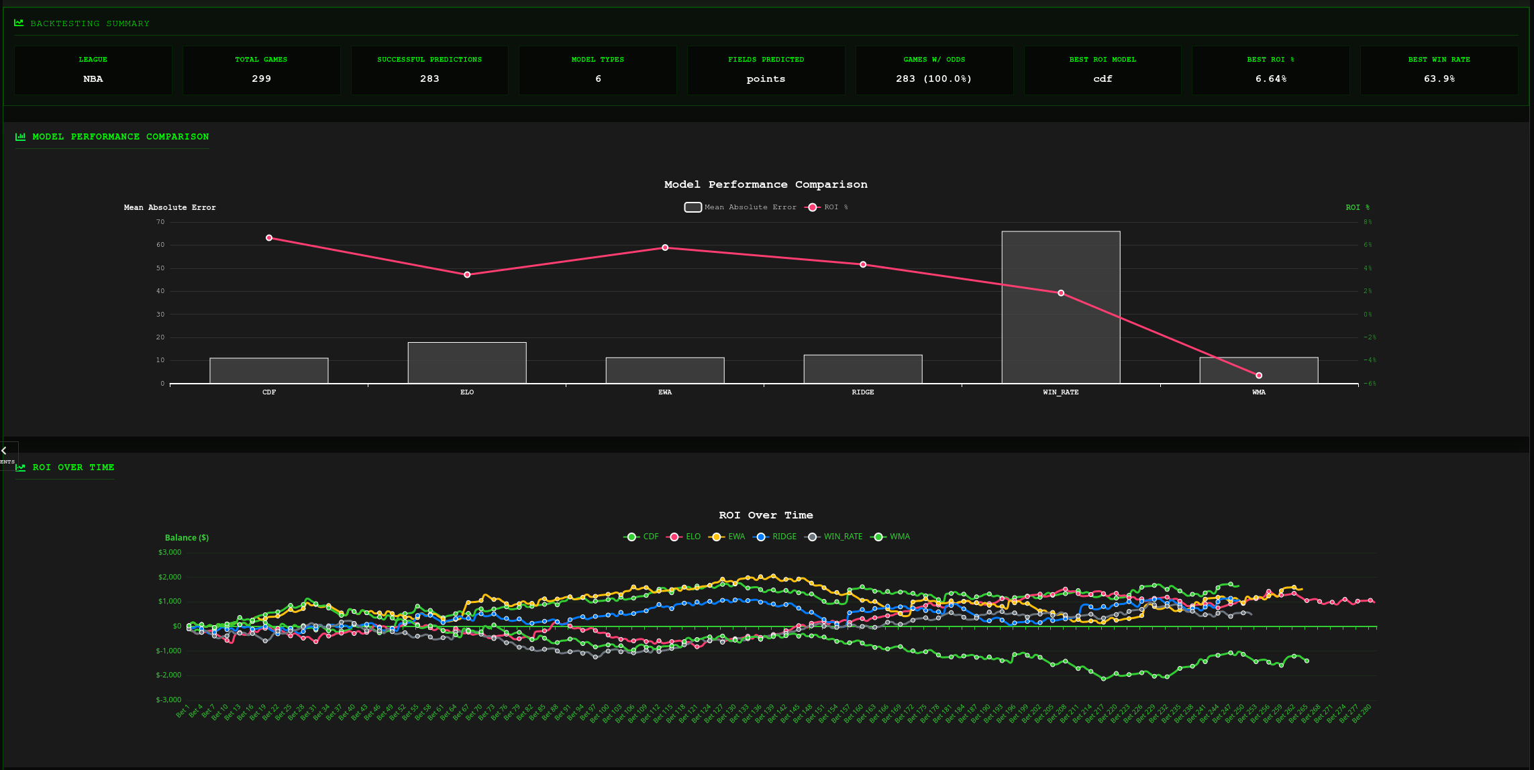Click ROI Over Time section heading
Image resolution: width=1534 pixels, height=770 pixels.
click(73, 467)
